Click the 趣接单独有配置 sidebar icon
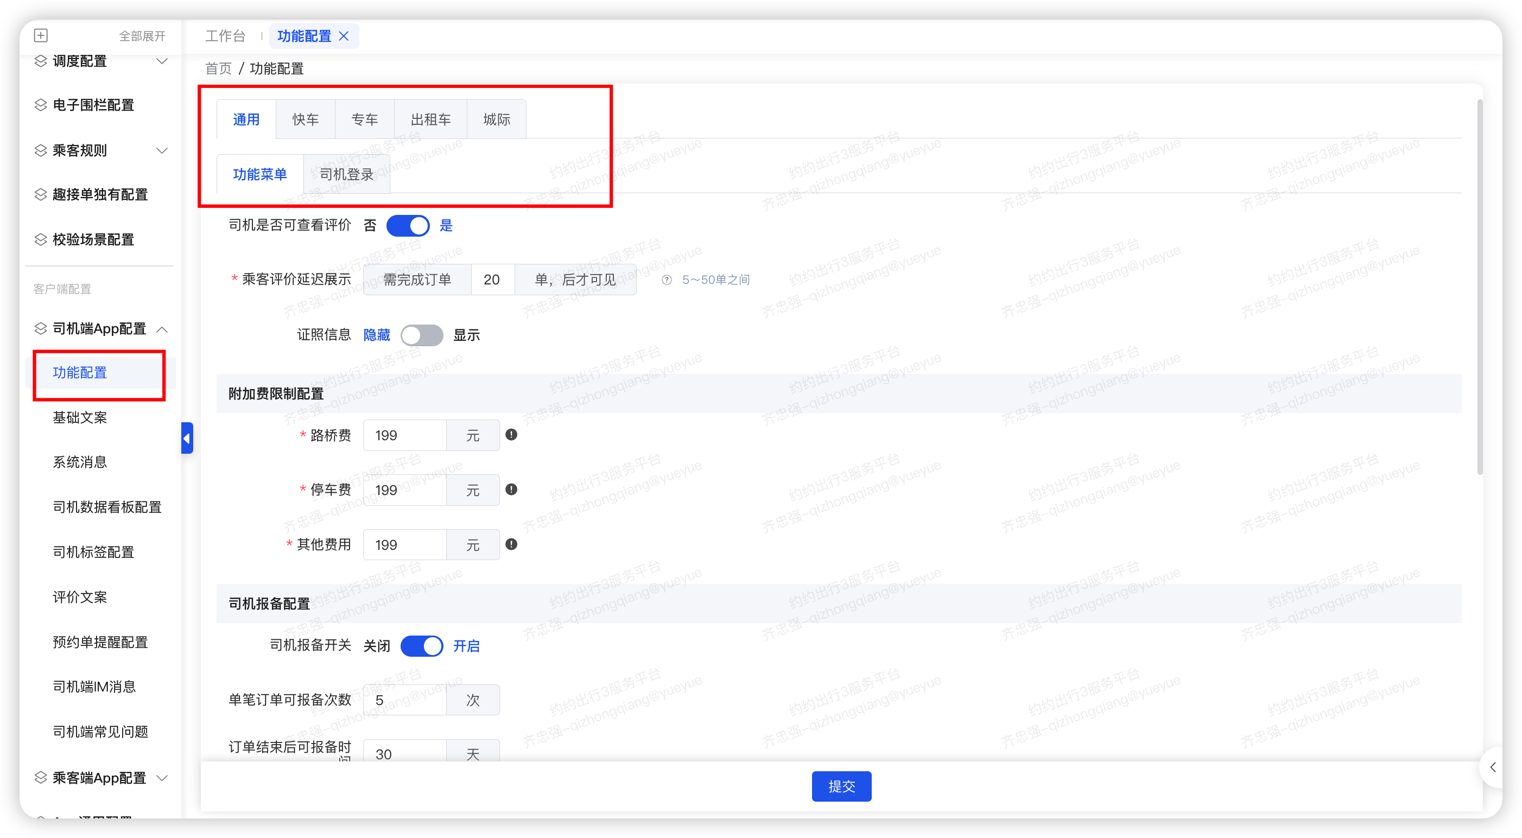Image resolution: width=1522 pixels, height=838 pixels. click(40, 194)
